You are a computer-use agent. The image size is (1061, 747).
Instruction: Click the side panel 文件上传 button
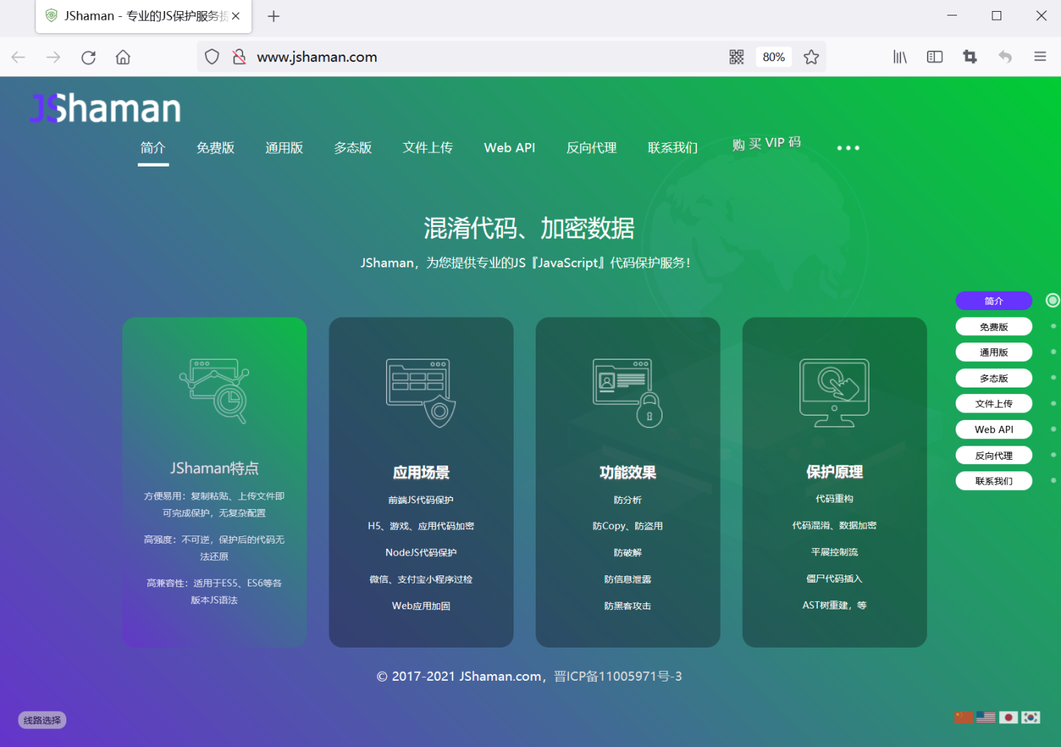994,404
